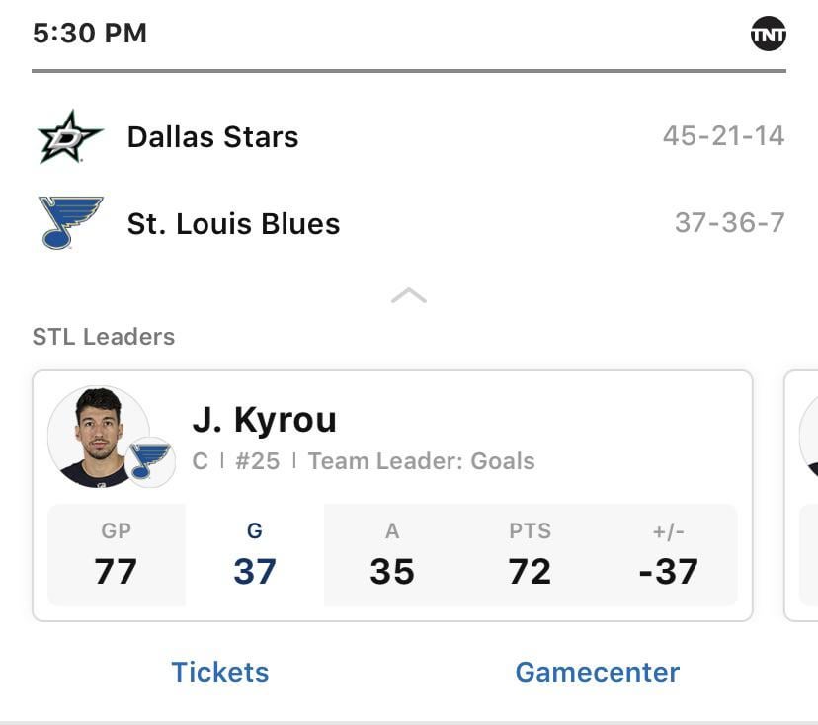Tap the J. Kyrou player name

click(x=264, y=420)
